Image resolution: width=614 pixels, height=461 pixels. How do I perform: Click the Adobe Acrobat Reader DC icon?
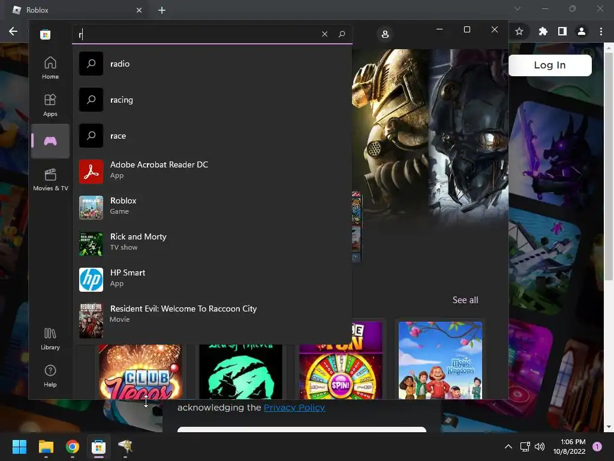point(91,171)
